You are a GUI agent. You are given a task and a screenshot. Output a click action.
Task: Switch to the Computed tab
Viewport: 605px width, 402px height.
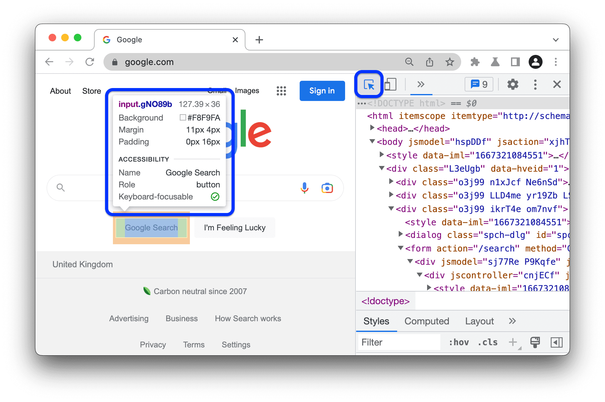426,321
